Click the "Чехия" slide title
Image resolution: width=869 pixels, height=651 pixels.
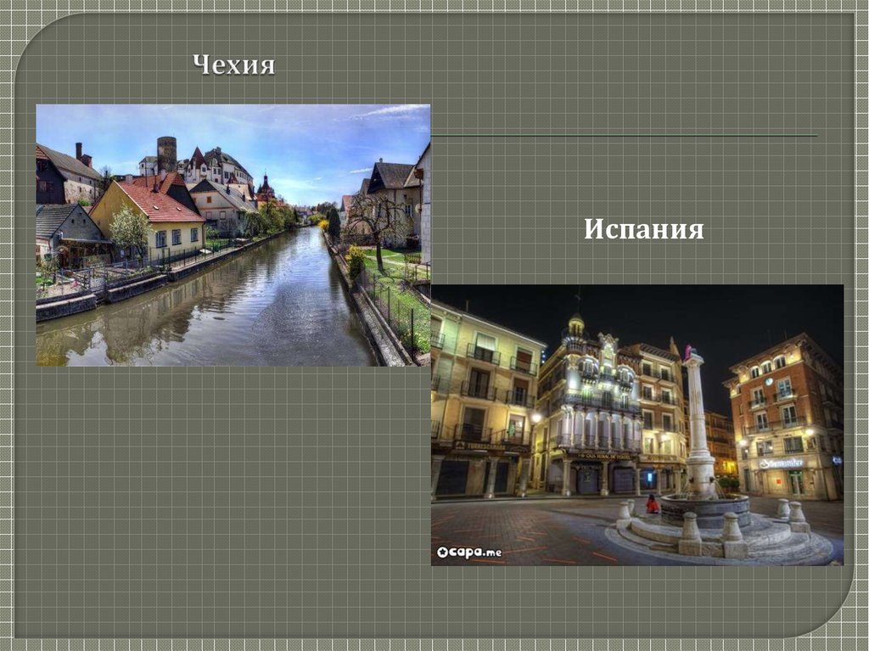[233, 65]
